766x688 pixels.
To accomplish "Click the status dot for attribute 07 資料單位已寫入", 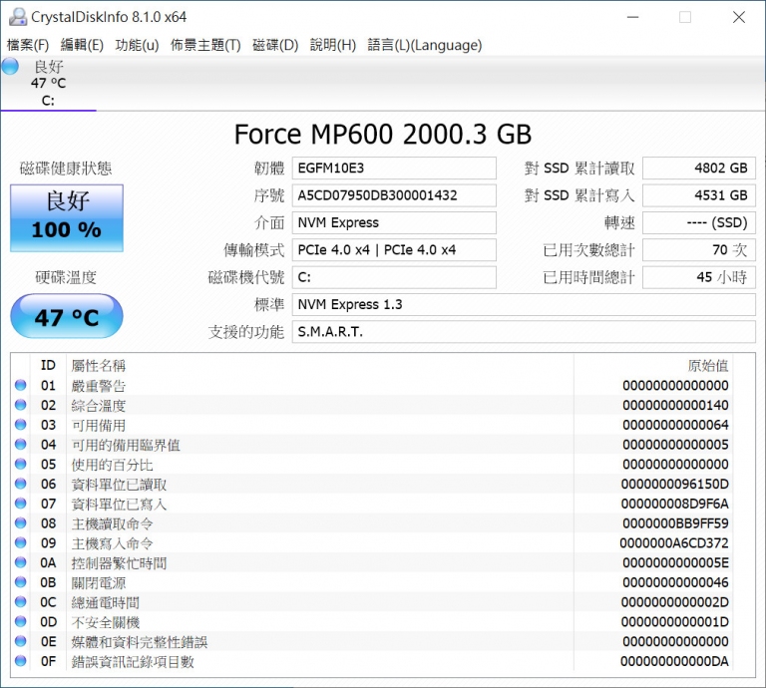I will (x=21, y=504).
